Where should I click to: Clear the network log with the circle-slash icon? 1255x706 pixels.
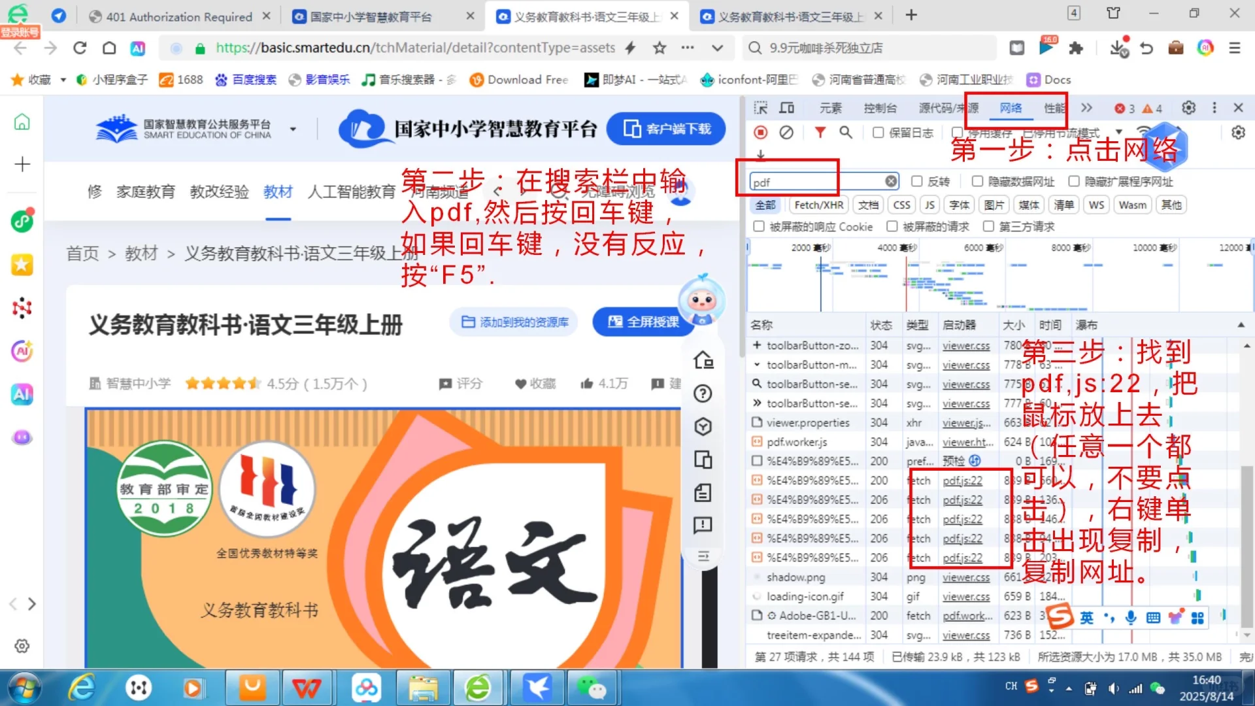click(x=786, y=133)
